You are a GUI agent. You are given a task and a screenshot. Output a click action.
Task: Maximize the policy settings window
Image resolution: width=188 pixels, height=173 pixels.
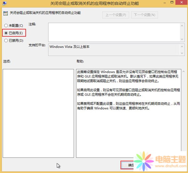172,2
